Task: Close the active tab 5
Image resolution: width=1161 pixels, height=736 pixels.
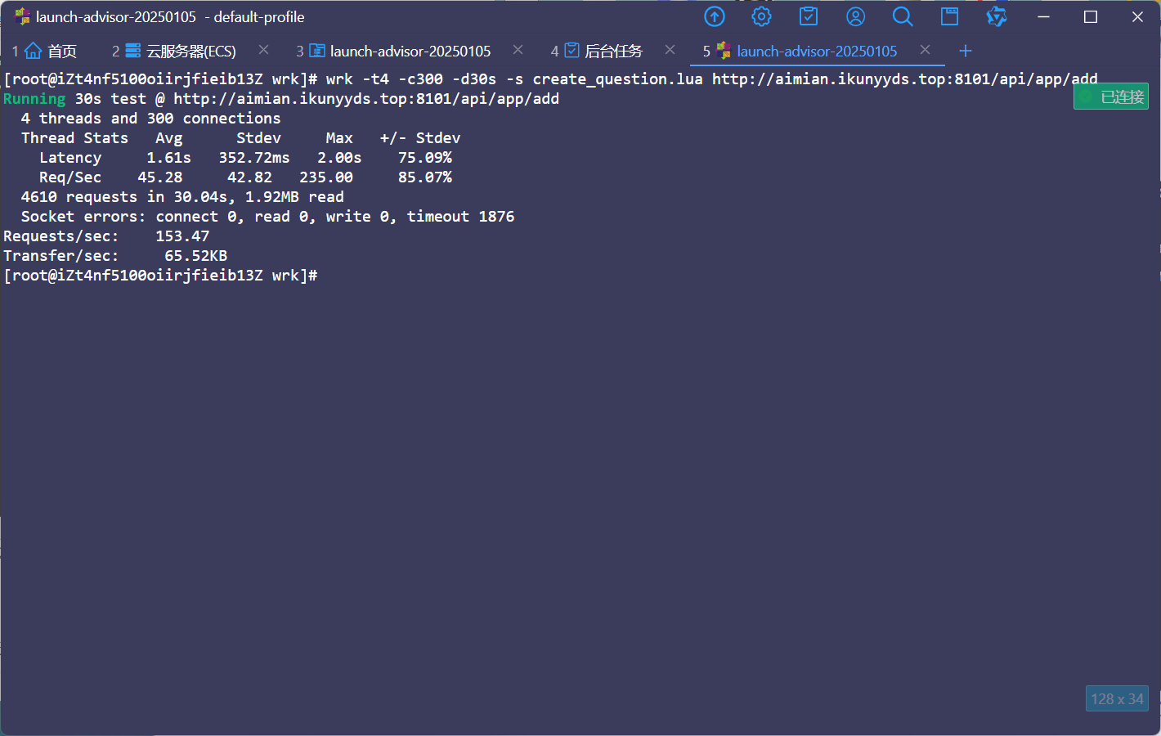Action: (x=925, y=50)
